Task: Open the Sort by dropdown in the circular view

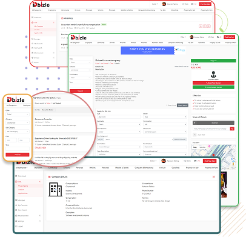Action: 48,110
